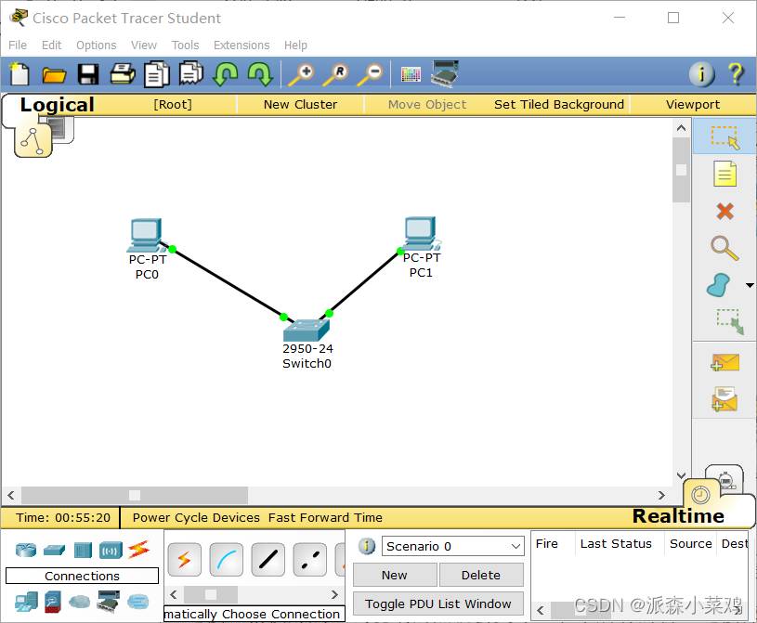Image resolution: width=757 pixels, height=623 pixels.
Task: Reset the workspace zoom
Action: (335, 75)
